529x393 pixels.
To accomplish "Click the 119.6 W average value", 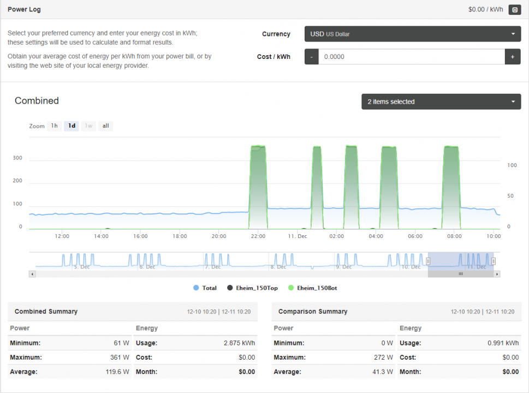I will (117, 372).
